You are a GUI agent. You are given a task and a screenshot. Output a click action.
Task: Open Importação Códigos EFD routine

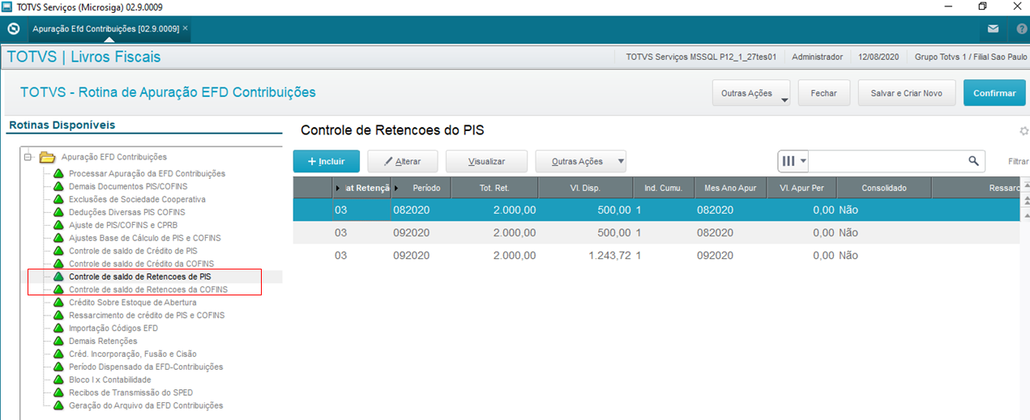(x=113, y=329)
